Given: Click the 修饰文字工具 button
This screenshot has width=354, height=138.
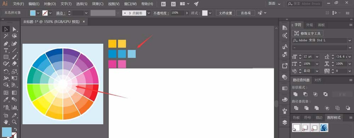Looking at the screenshot, I should click(308, 33).
